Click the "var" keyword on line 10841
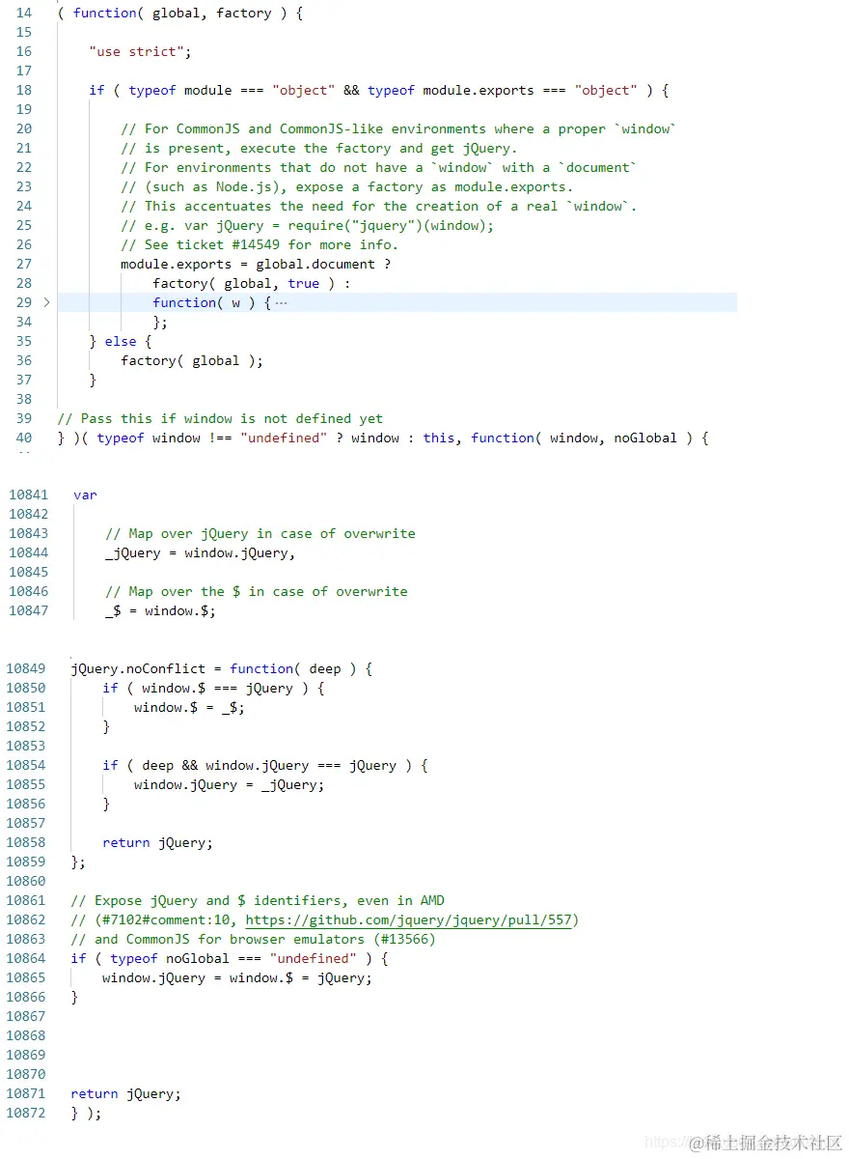 (85, 495)
